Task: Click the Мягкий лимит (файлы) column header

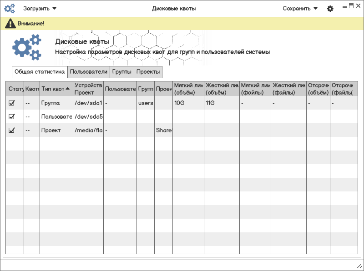Action: pos(255,89)
